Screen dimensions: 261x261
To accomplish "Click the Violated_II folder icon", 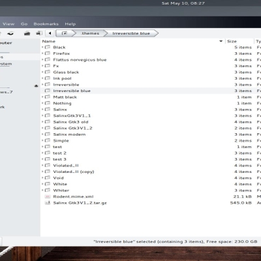I will point(48,165).
